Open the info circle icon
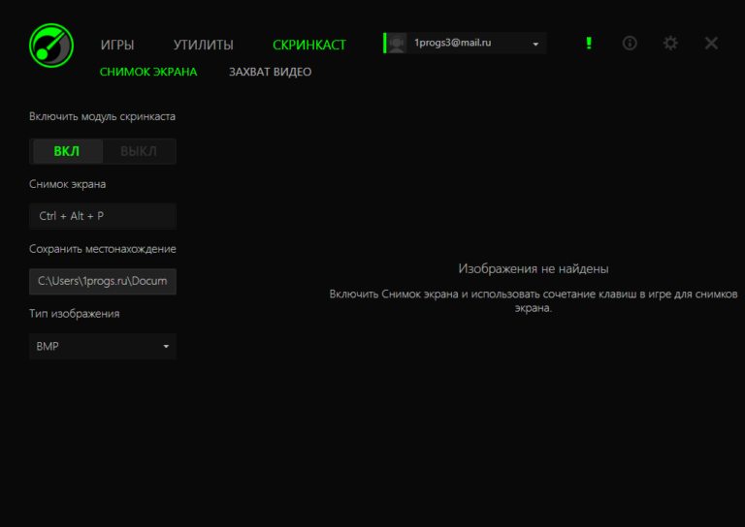The width and height of the screenshot is (745, 527). coord(630,44)
